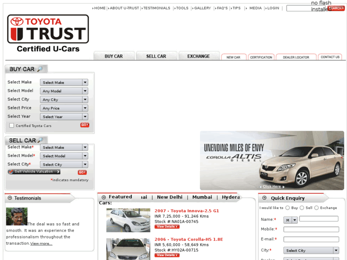Click the red SEARCH button at top
The height and width of the screenshot is (260, 347).
tap(336, 8)
